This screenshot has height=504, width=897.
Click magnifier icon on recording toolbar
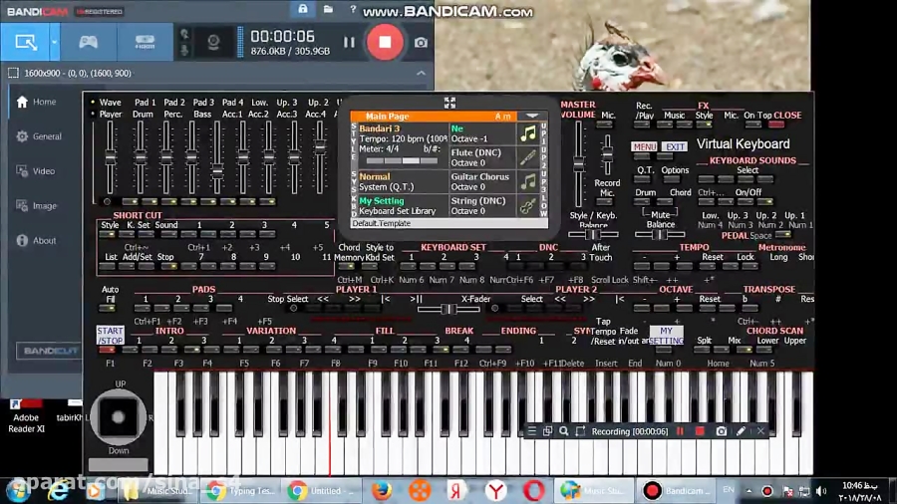pyautogui.click(x=564, y=431)
